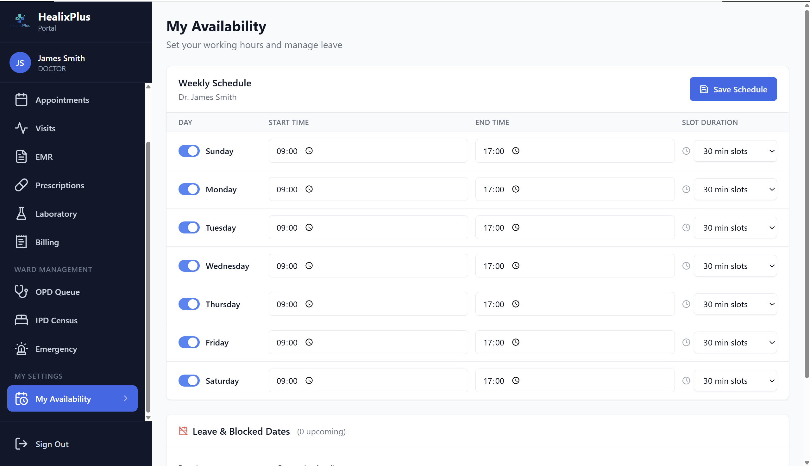Select the Billing invoice icon

tap(21, 242)
